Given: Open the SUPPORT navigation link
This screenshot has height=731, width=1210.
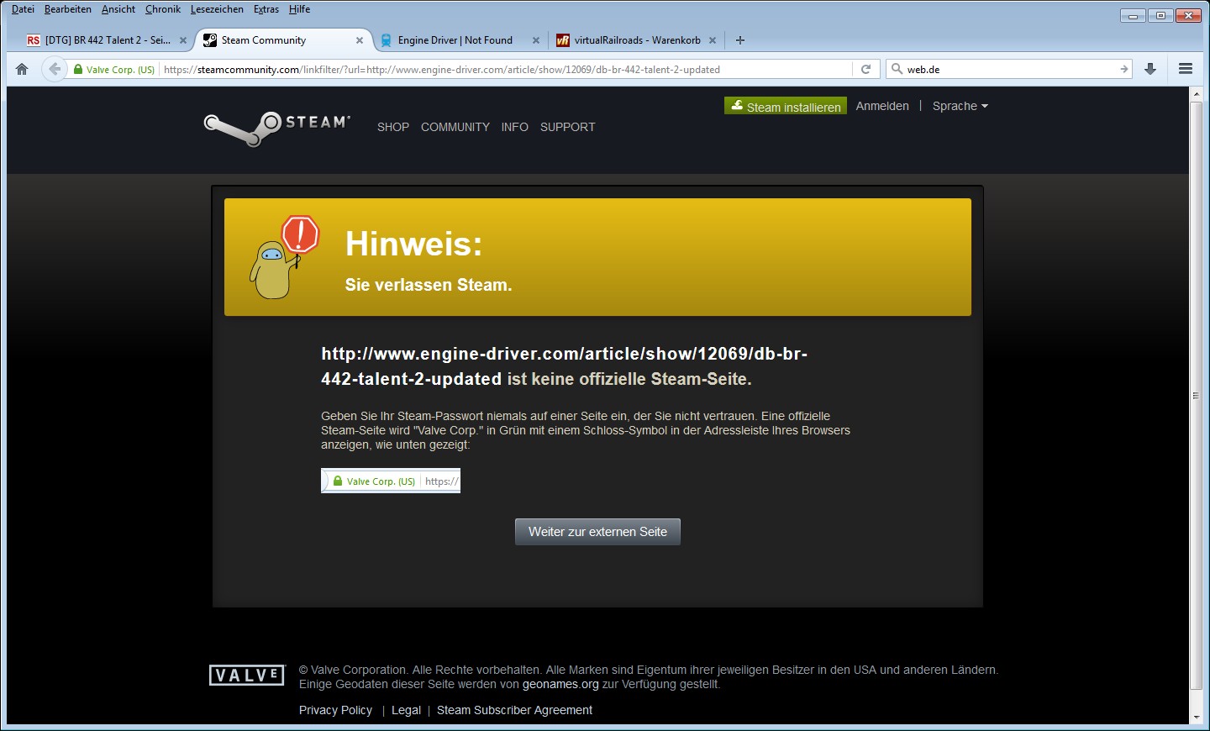Looking at the screenshot, I should (568, 127).
